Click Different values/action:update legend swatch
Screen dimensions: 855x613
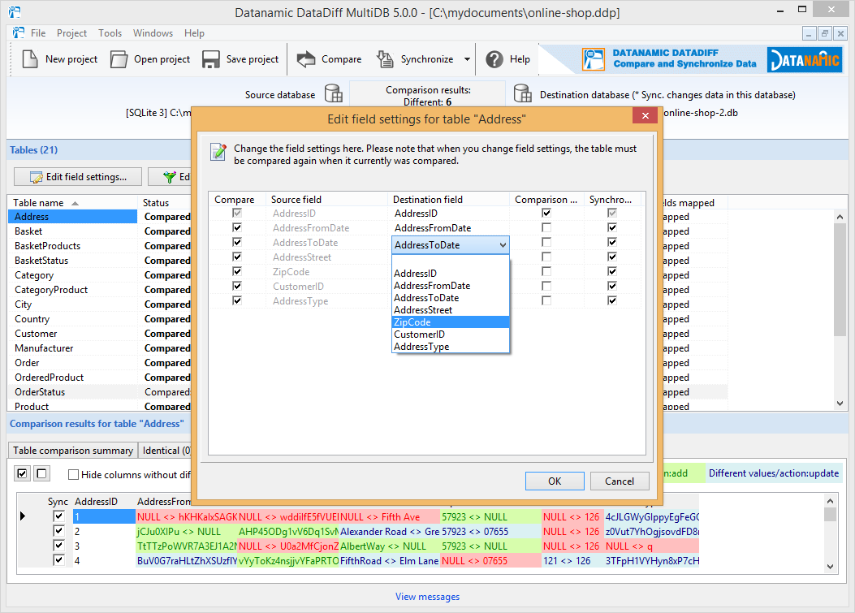[x=774, y=473]
